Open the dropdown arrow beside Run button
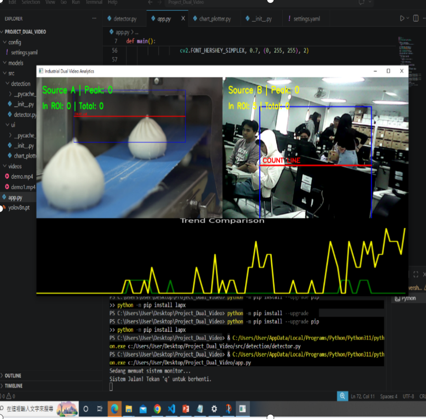 click(408, 18)
